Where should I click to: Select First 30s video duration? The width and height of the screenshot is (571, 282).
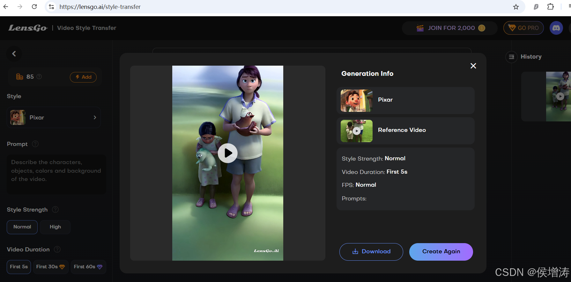click(51, 267)
